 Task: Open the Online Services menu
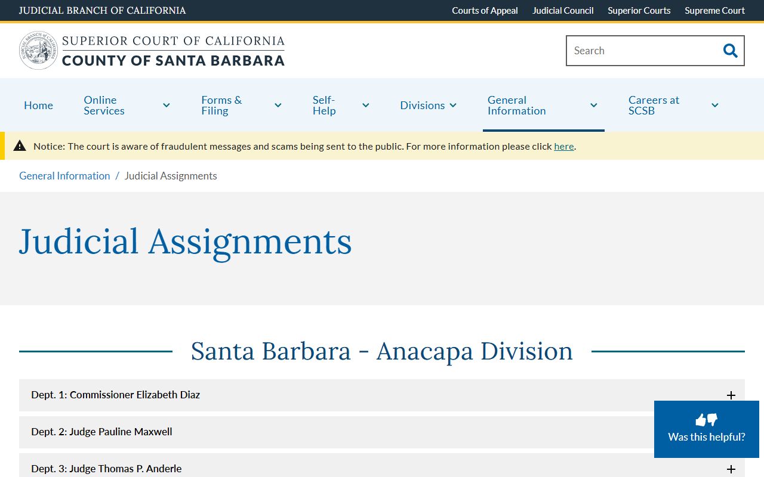click(104, 106)
